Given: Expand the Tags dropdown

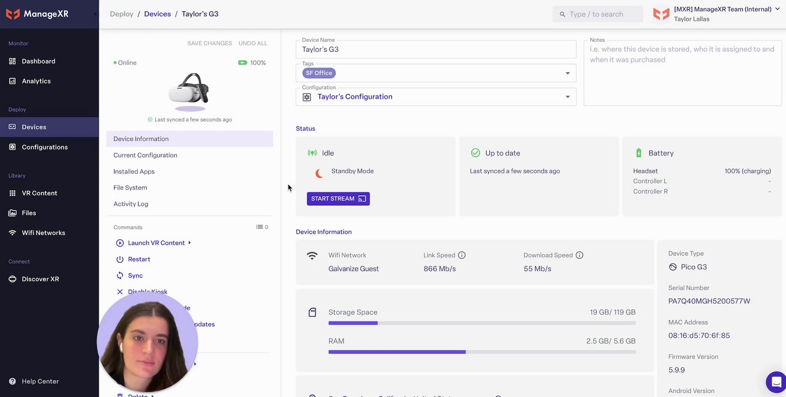Looking at the screenshot, I should [x=567, y=73].
